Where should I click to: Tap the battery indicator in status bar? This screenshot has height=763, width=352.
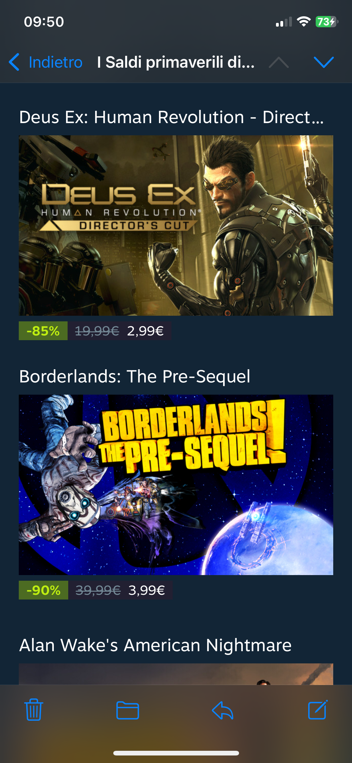coord(327,22)
